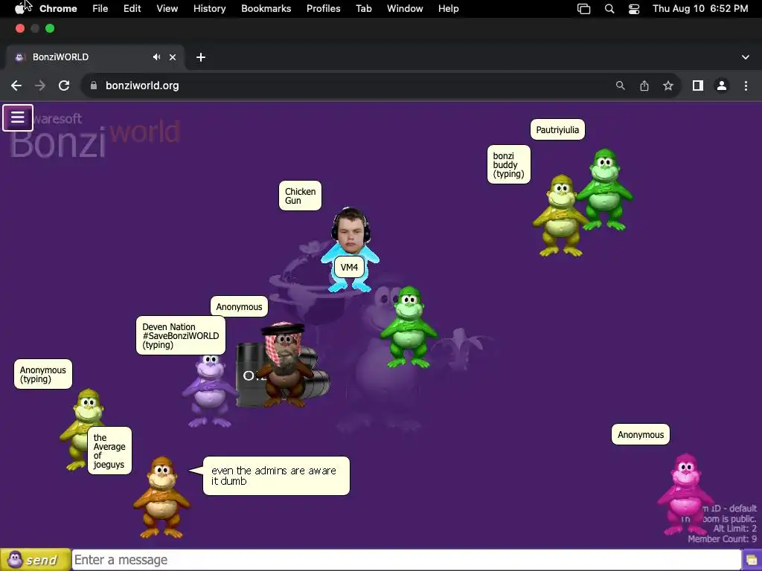
Task: Select the BonziWORLD browser tab
Action: (x=95, y=57)
